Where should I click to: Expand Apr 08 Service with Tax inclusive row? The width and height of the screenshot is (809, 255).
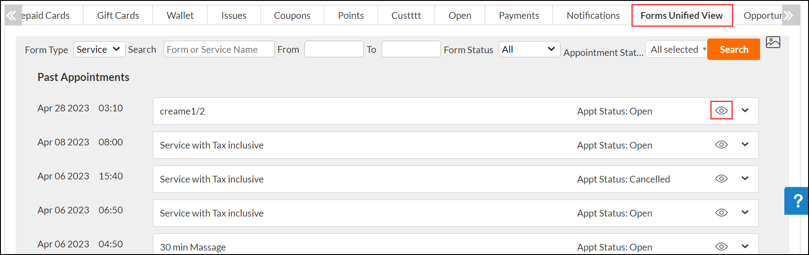pos(745,144)
